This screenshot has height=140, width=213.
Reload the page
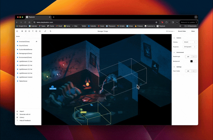(x=25, y=22)
